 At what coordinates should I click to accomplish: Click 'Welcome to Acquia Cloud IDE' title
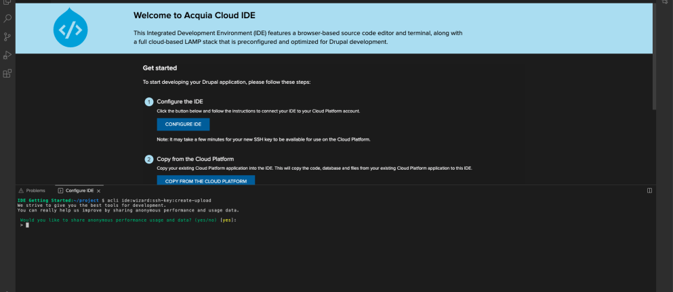194,16
